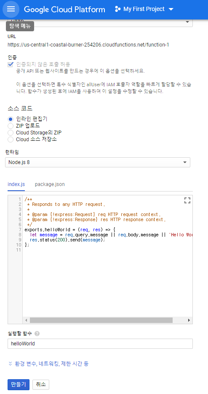The width and height of the screenshot is (208, 394).
Task: Select Cloud Storage의 ZIP radio option
Action: [11, 133]
